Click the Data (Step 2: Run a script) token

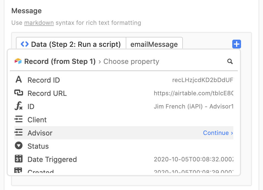71,44
